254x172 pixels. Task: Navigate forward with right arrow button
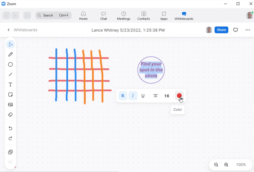(15, 15)
